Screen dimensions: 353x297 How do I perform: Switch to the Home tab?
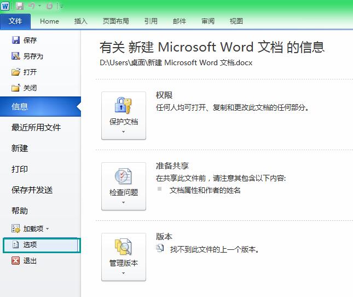[x=49, y=21]
